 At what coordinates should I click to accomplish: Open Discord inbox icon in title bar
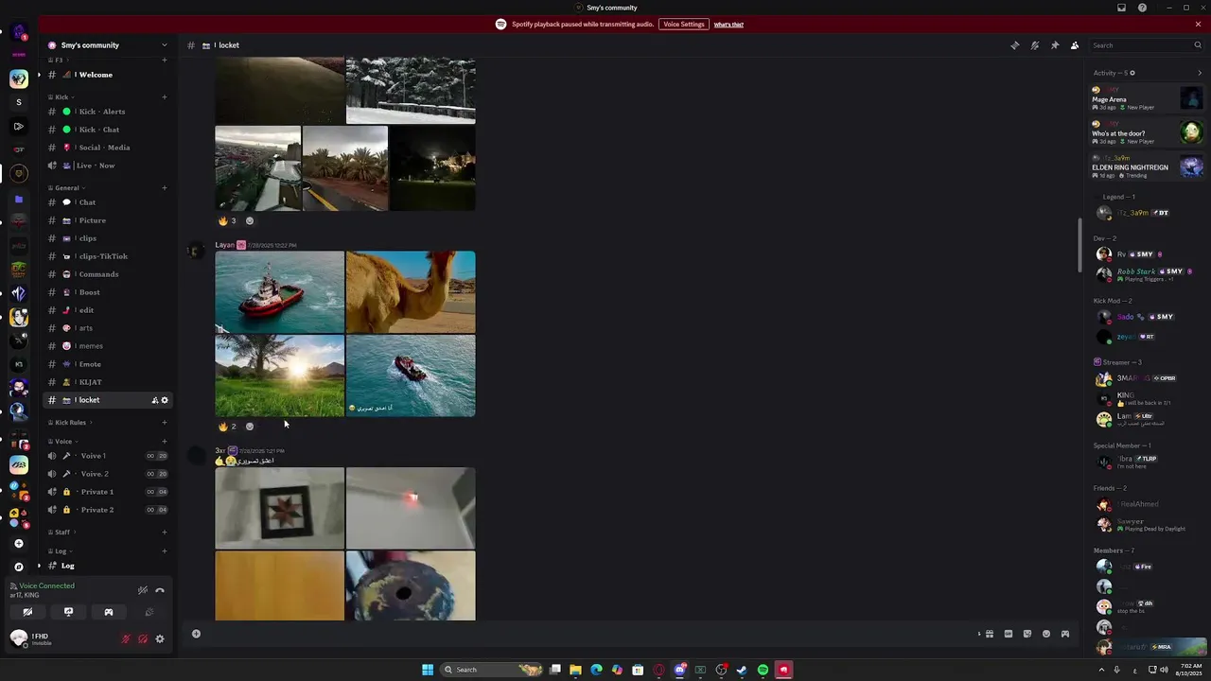coord(1122,8)
